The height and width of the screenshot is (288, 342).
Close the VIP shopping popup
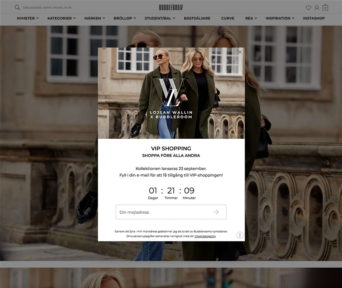[240, 52]
